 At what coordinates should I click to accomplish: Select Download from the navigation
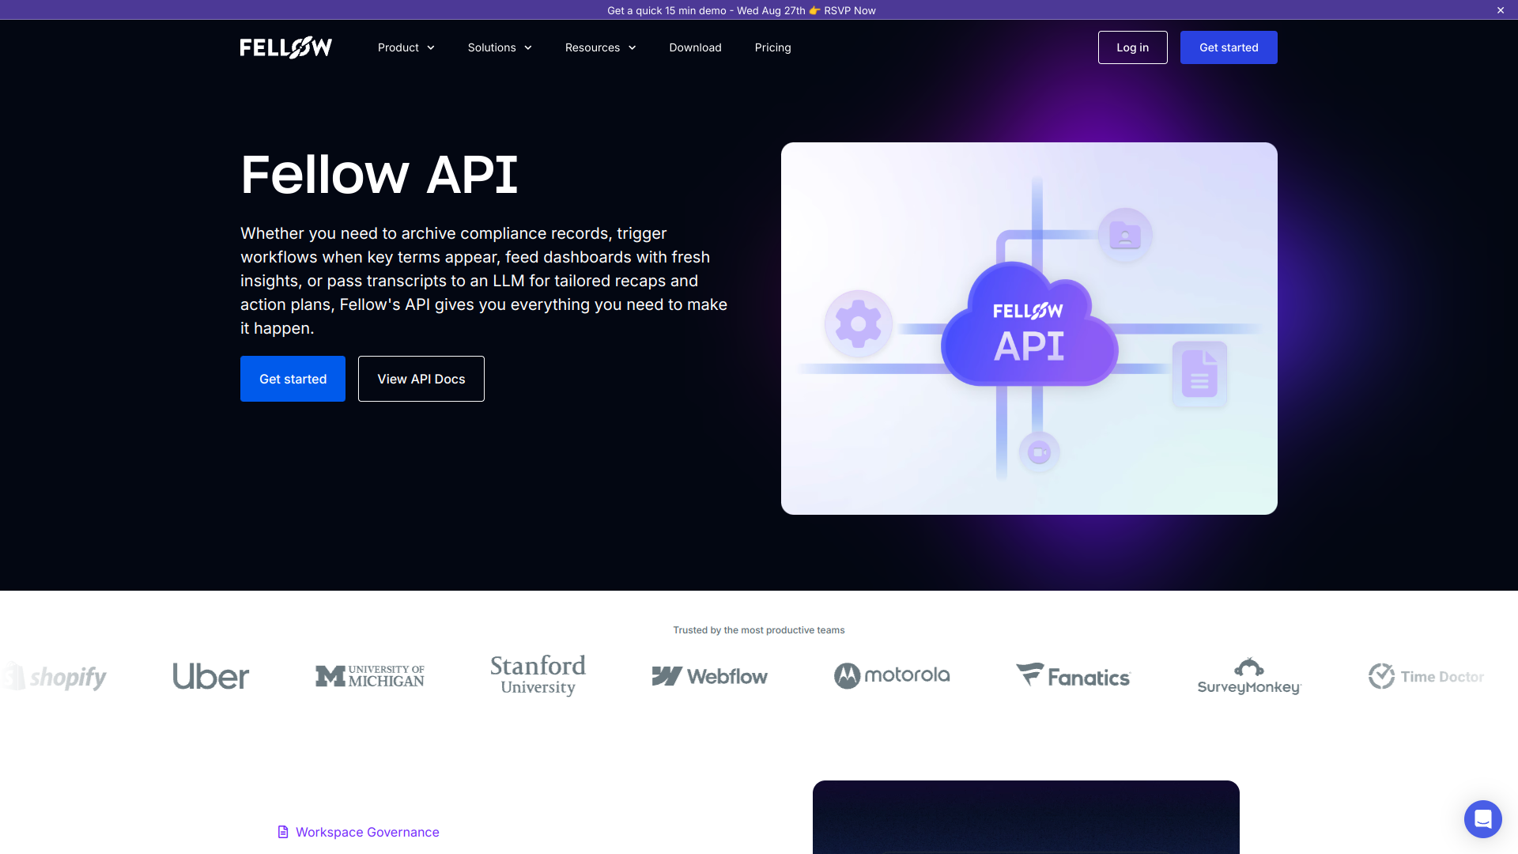(695, 47)
